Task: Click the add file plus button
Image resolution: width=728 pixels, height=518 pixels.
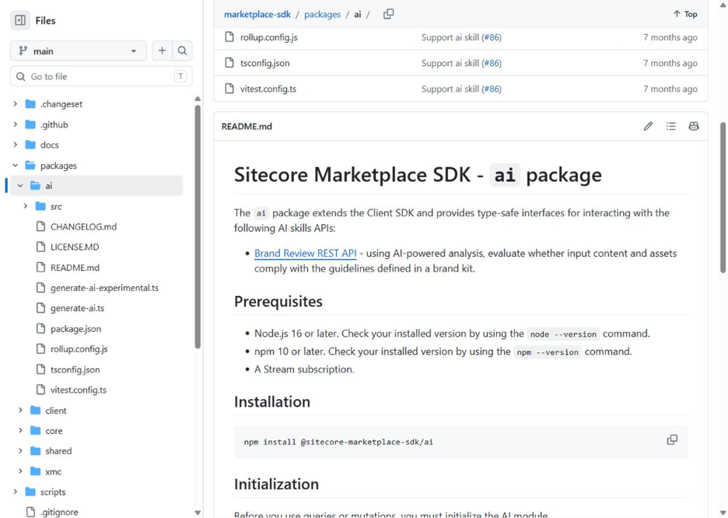Action: click(162, 51)
